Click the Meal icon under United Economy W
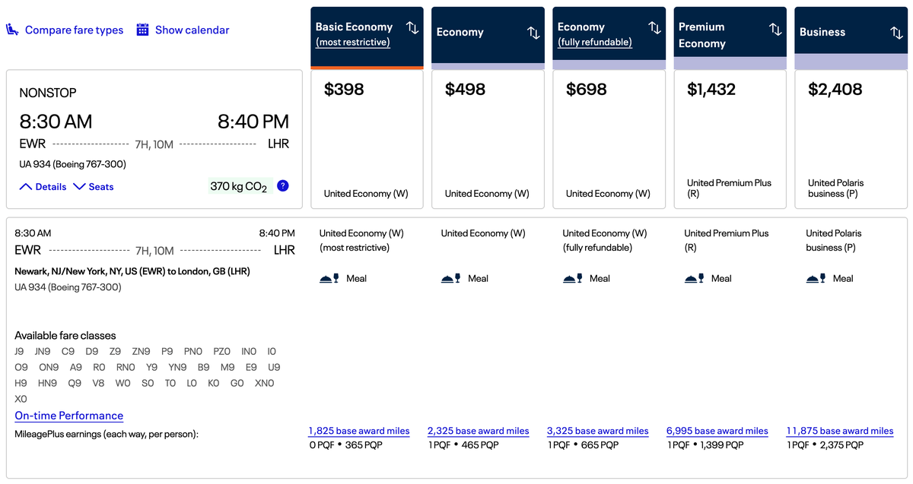 (450, 278)
